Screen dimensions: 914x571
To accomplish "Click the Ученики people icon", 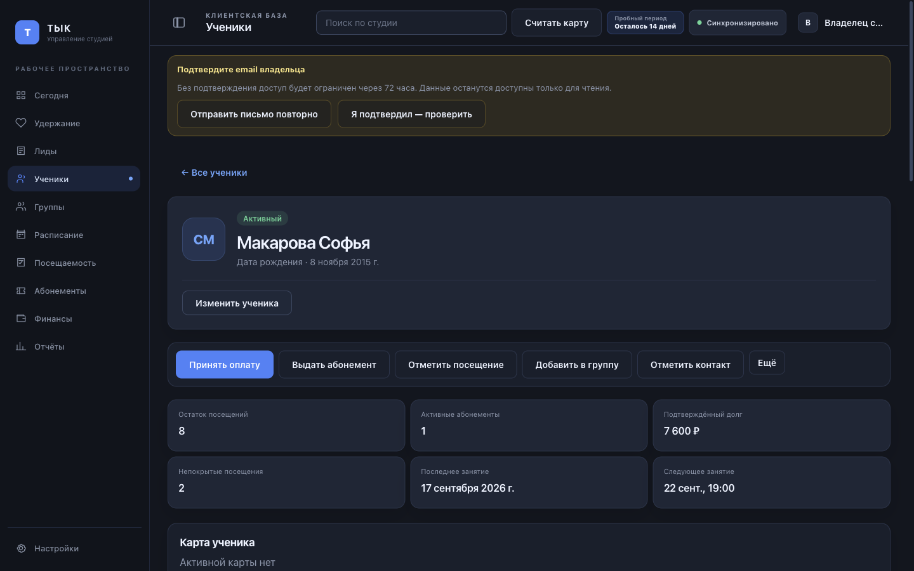I will 21,179.
